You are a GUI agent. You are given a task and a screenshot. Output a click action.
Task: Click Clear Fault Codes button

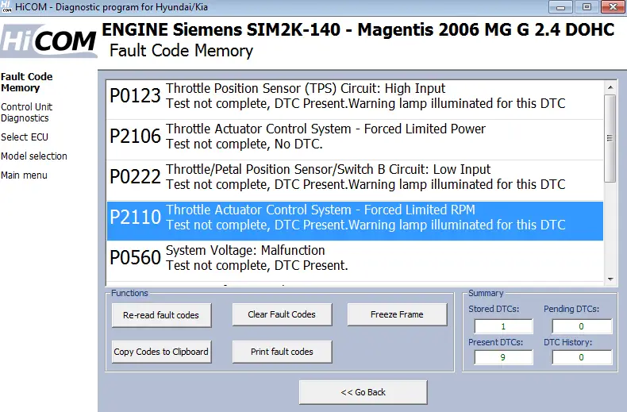coord(282,314)
